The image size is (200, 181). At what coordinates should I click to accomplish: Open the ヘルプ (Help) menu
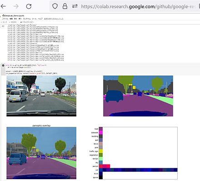(40, 19)
